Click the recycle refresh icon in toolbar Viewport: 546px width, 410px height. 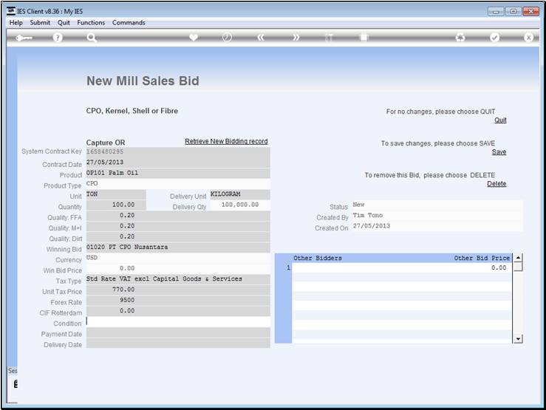pos(460,37)
